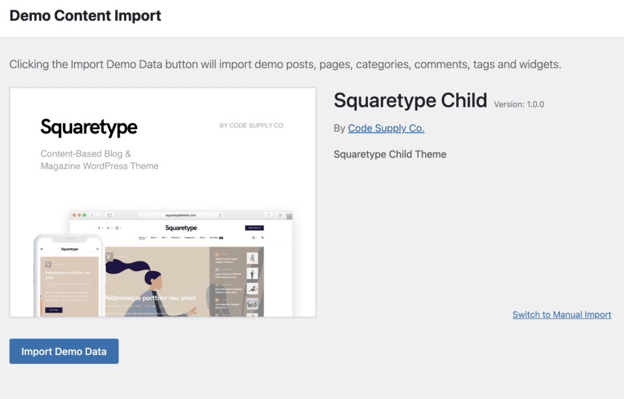Viewport: 624px width, 399px height.
Task: Click the dark Subscribe button in preview
Action: pyautogui.click(x=254, y=228)
